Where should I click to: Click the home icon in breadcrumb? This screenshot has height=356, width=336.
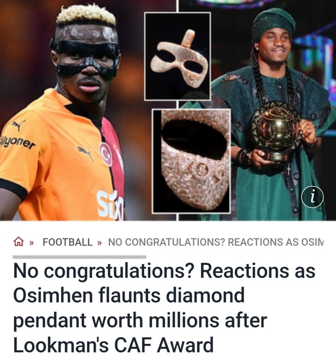[x=18, y=242]
